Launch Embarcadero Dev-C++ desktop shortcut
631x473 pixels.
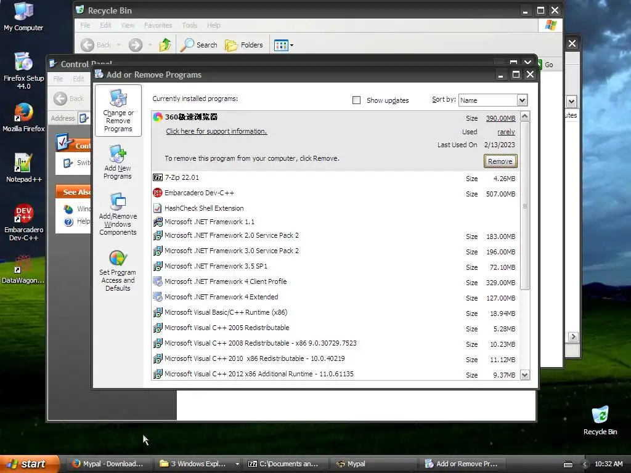click(x=23, y=222)
